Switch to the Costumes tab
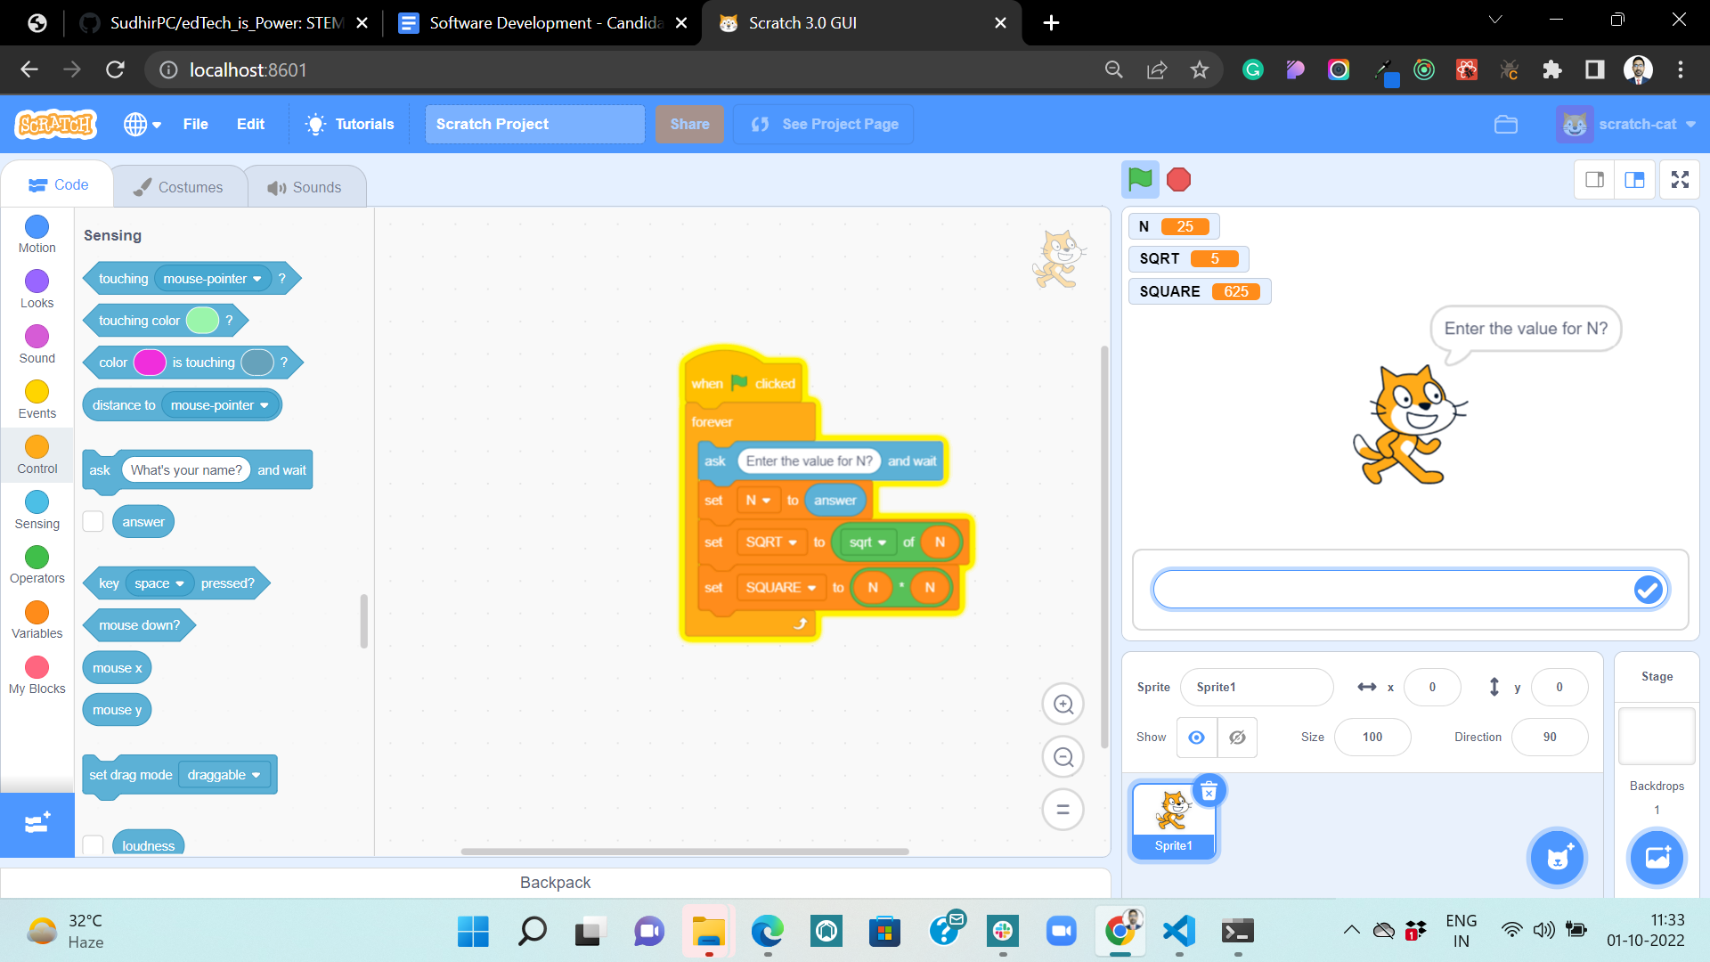The height and width of the screenshot is (962, 1710). click(180, 186)
